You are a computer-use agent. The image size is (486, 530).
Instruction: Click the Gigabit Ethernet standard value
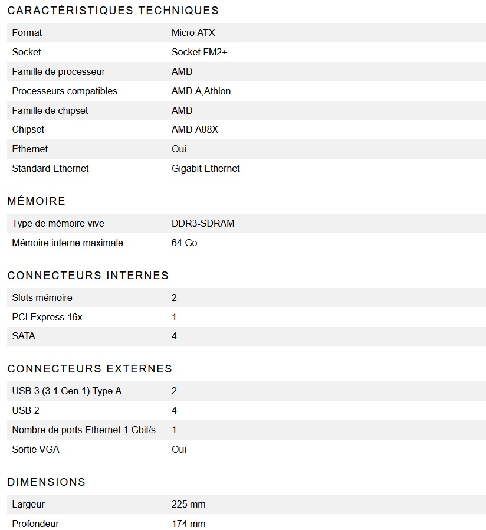(205, 169)
